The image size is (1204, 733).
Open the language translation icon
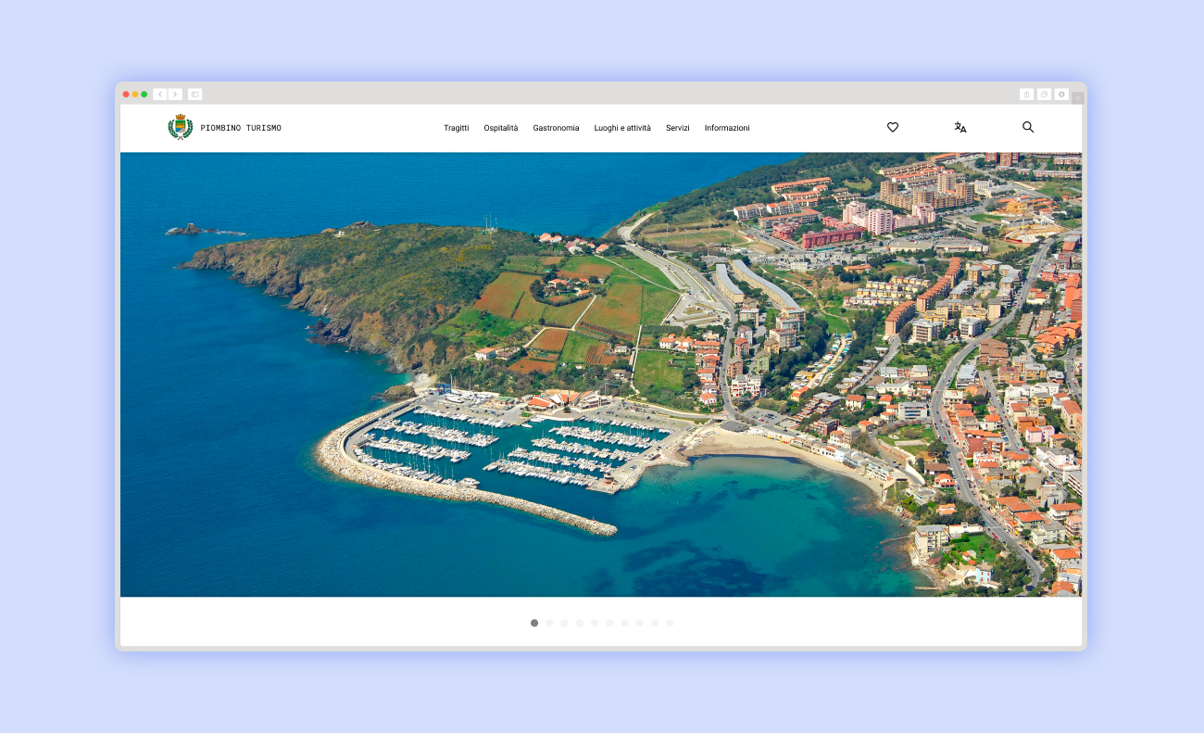tap(960, 127)
